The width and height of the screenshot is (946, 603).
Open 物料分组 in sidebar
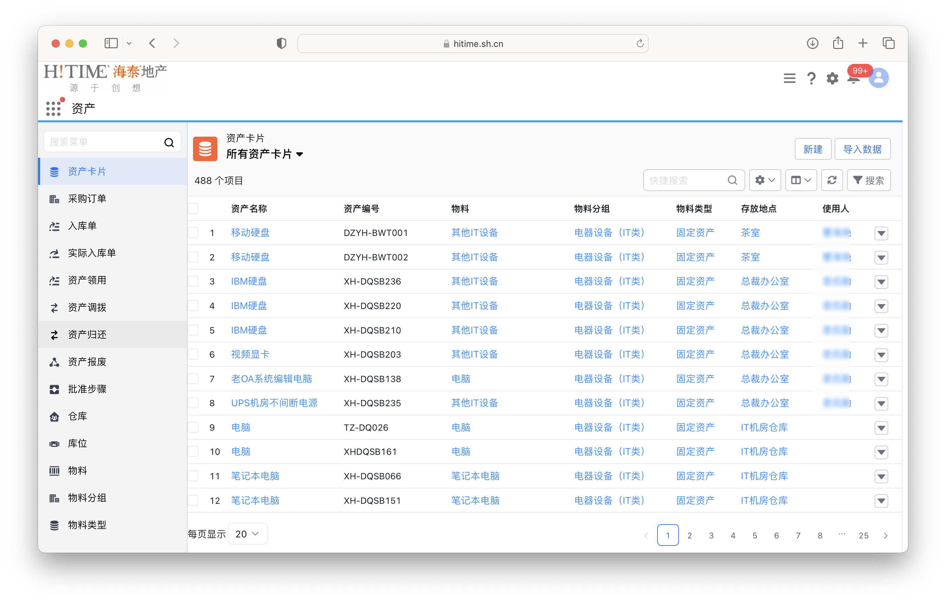point(112,498)
